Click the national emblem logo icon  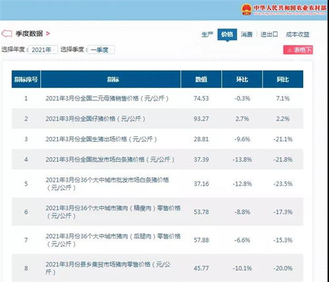[247, 9]
